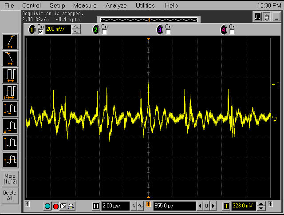Open the Measure menu

[85, 6]
